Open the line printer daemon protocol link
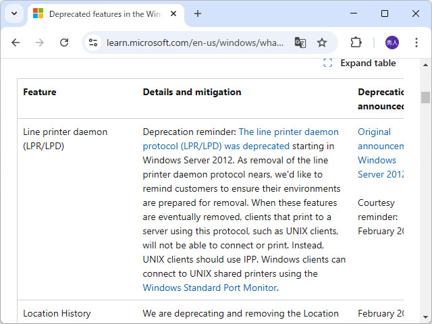 tap(288, 132)
